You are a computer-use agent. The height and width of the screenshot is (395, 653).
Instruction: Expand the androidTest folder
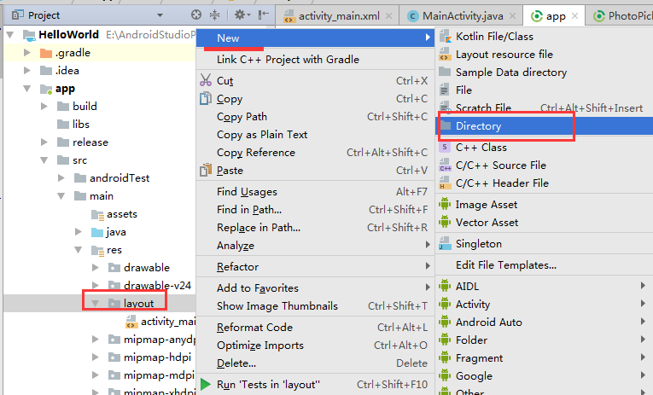[x=61, y=177]
